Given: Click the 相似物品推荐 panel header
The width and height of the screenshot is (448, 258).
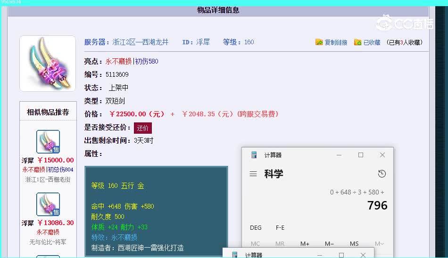Looking at the screenshot, I should click(48, 112).
